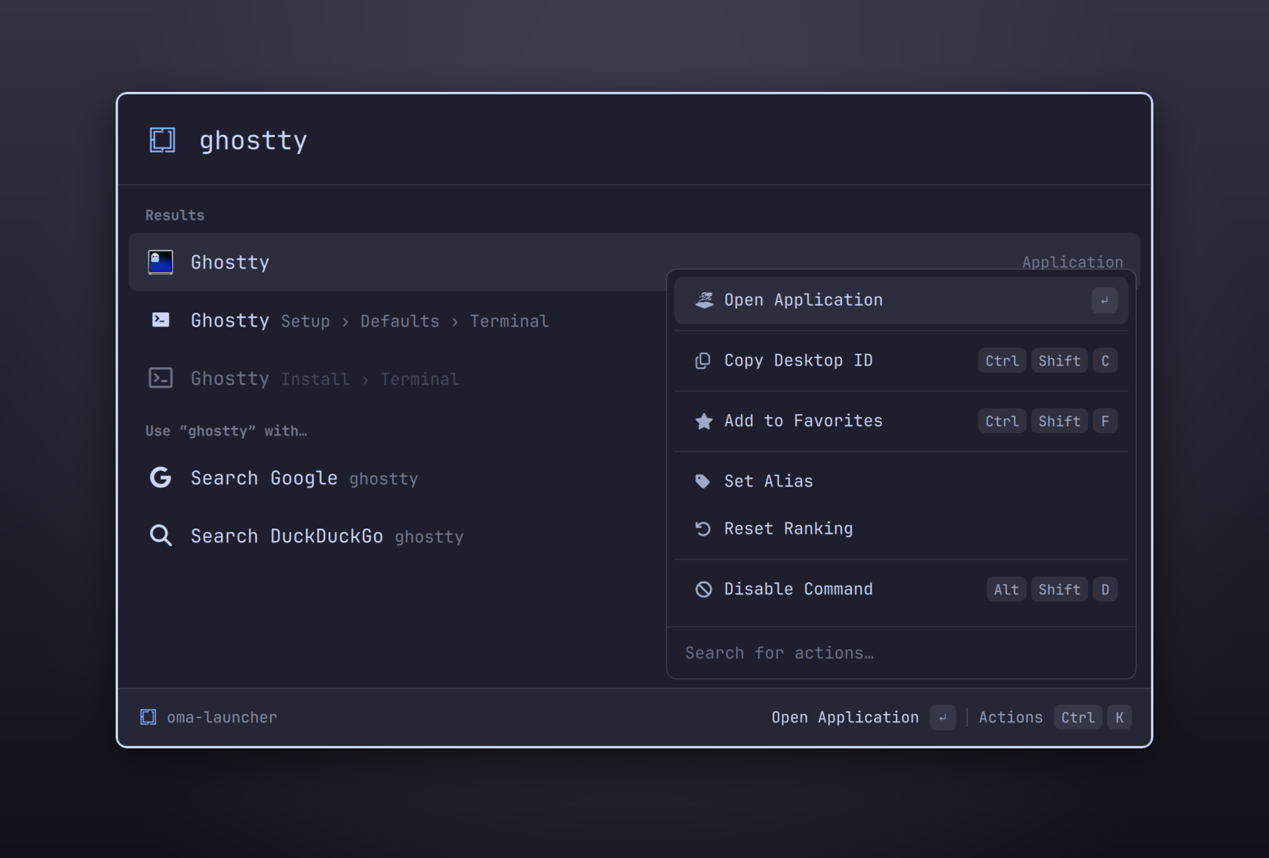Select Ghostty Install Terminal result
1269x858 pixels.
click(397, 378)
